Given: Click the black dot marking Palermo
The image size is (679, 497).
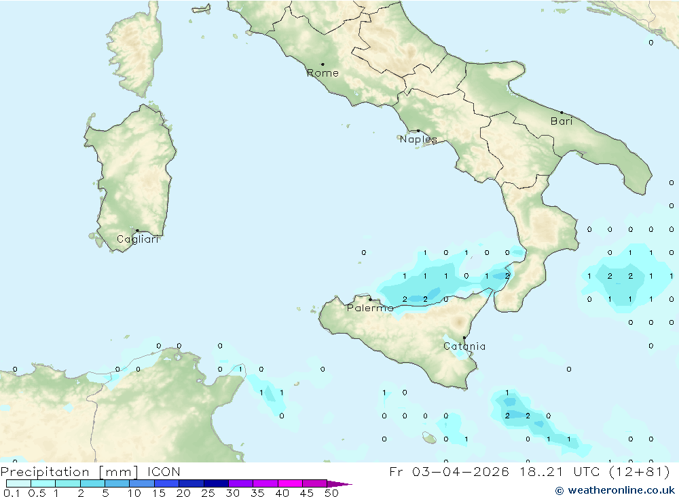Looking at the screenshot, I should (x=370, y=299).
